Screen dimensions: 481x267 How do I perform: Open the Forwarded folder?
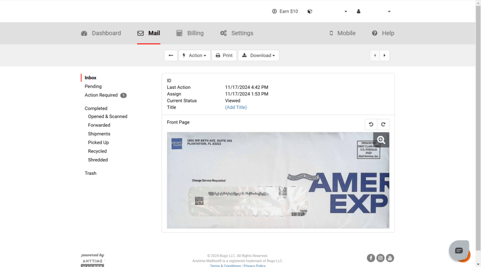click(99, 125)
